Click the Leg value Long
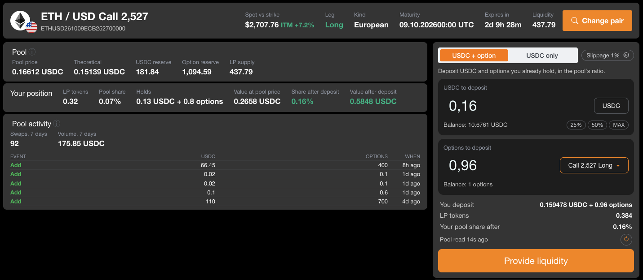Screen dimensions: 643x280 tap(334, 25)
